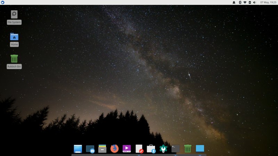This screenshot has height=156, width=278.
Task: Open the Xubuntu applications menu icon
Action: coord(2,2)
